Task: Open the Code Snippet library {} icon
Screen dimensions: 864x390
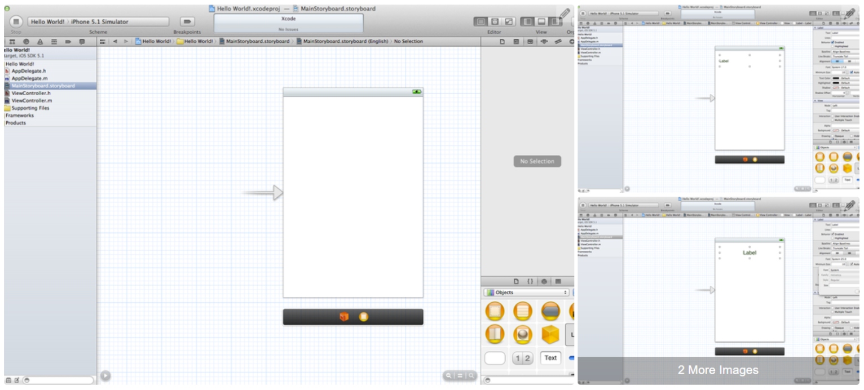Action: tap(531, 282)
